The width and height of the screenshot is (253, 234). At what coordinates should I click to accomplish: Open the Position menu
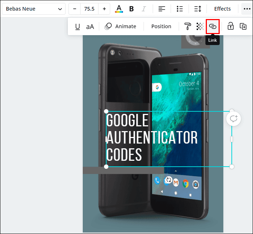(x=161, y=26)
